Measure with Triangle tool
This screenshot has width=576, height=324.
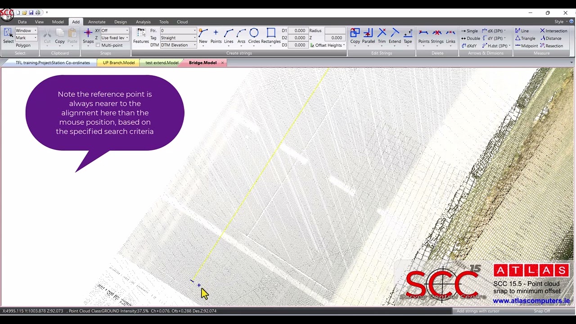(525, 38)
